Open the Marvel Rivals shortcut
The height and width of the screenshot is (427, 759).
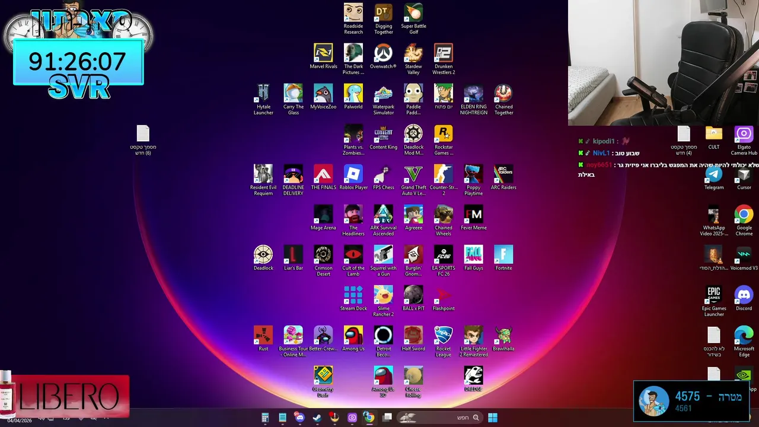[x=323, y=56]
